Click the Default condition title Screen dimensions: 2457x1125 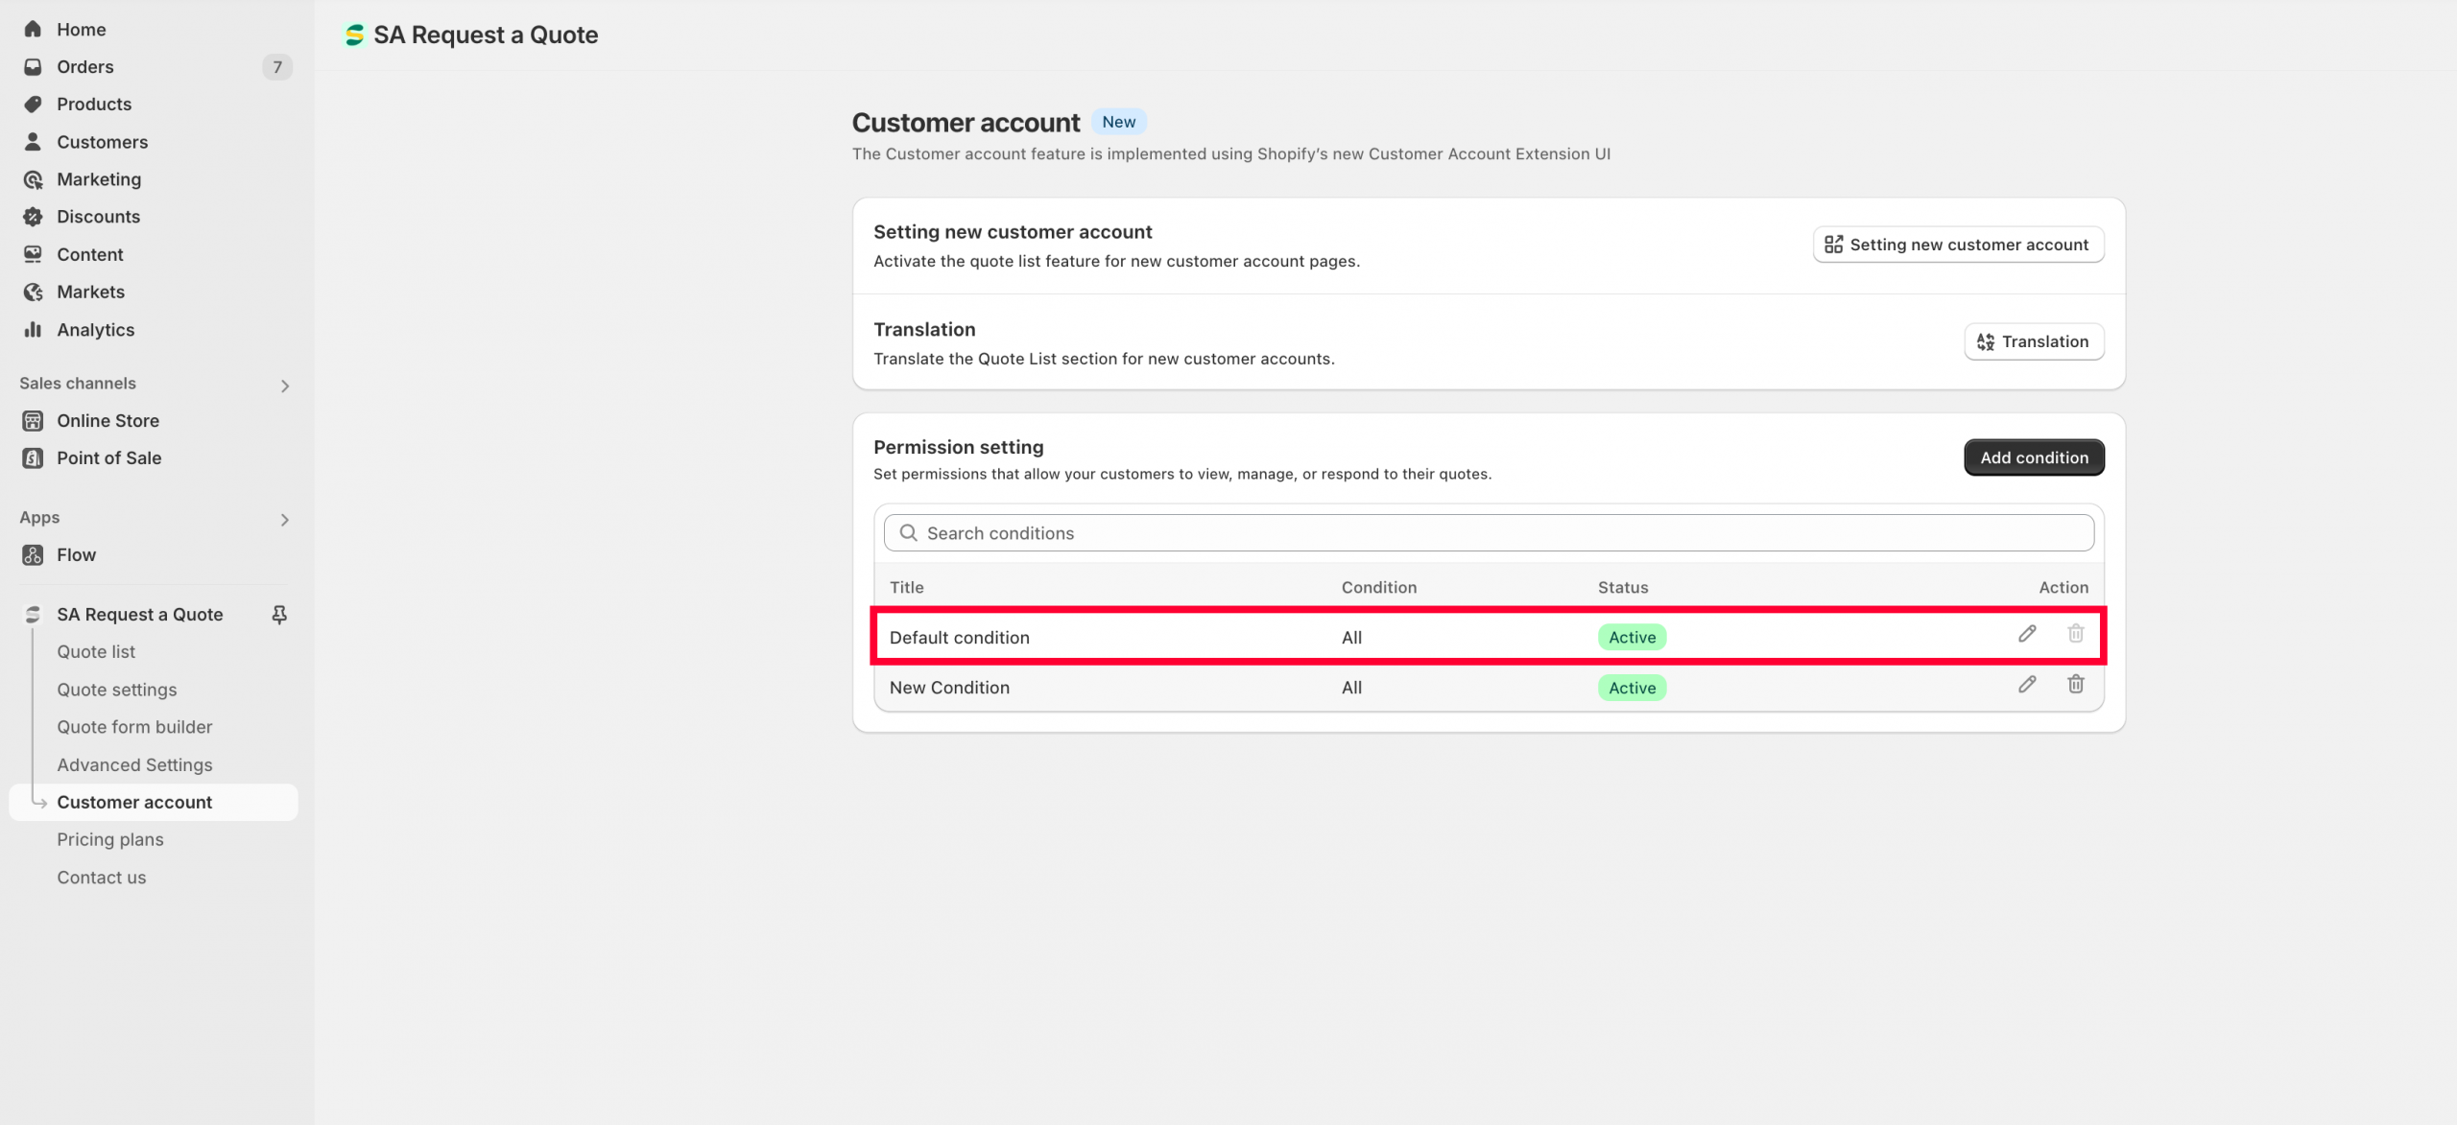tap(959, 637)
